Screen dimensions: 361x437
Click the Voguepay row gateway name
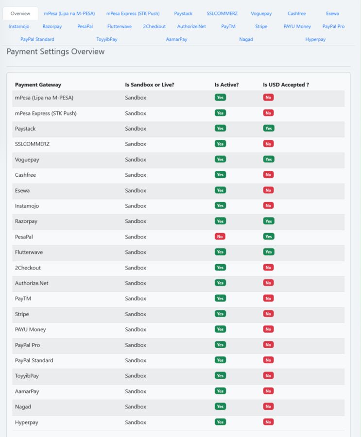26,159
